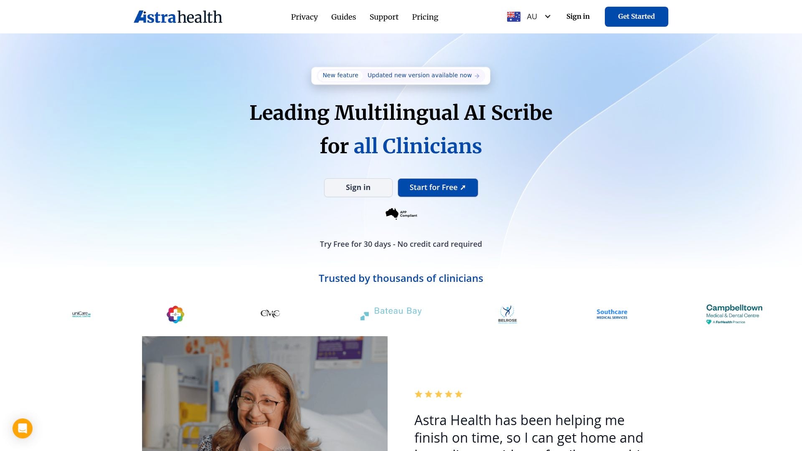This screenshot has height=451, width=802.
Task: Go to the Pricing page
Action: pos(425,17)
